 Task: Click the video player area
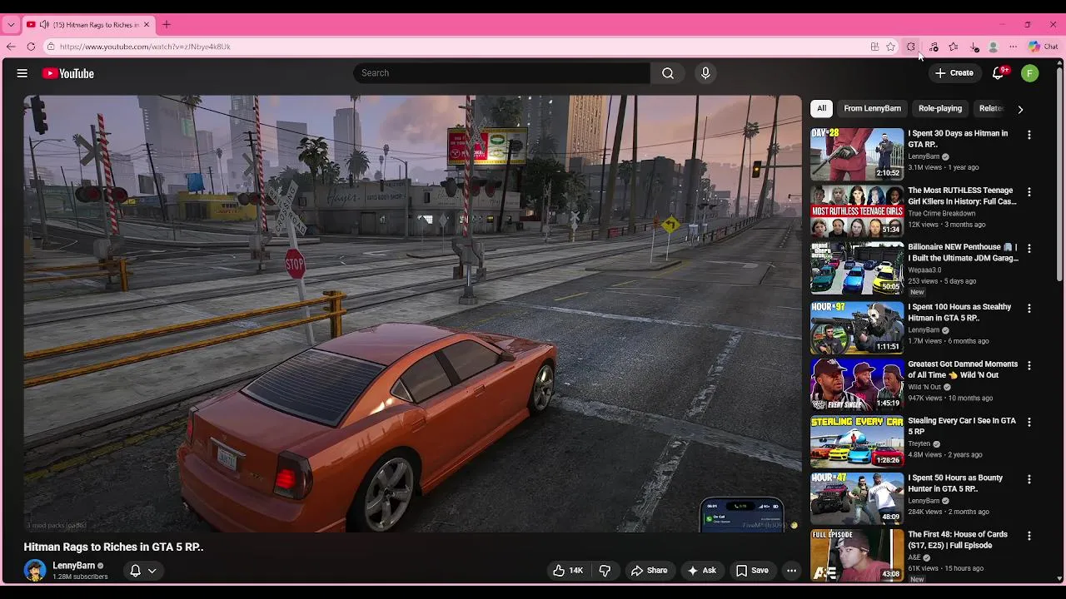pos(413,314)
